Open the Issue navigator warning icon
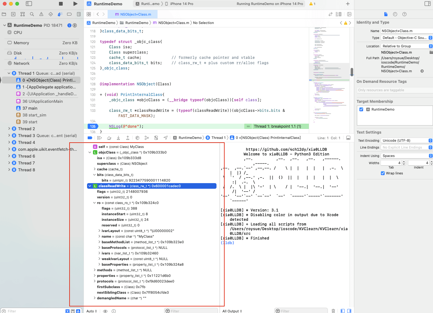 (x=41, y=14)
